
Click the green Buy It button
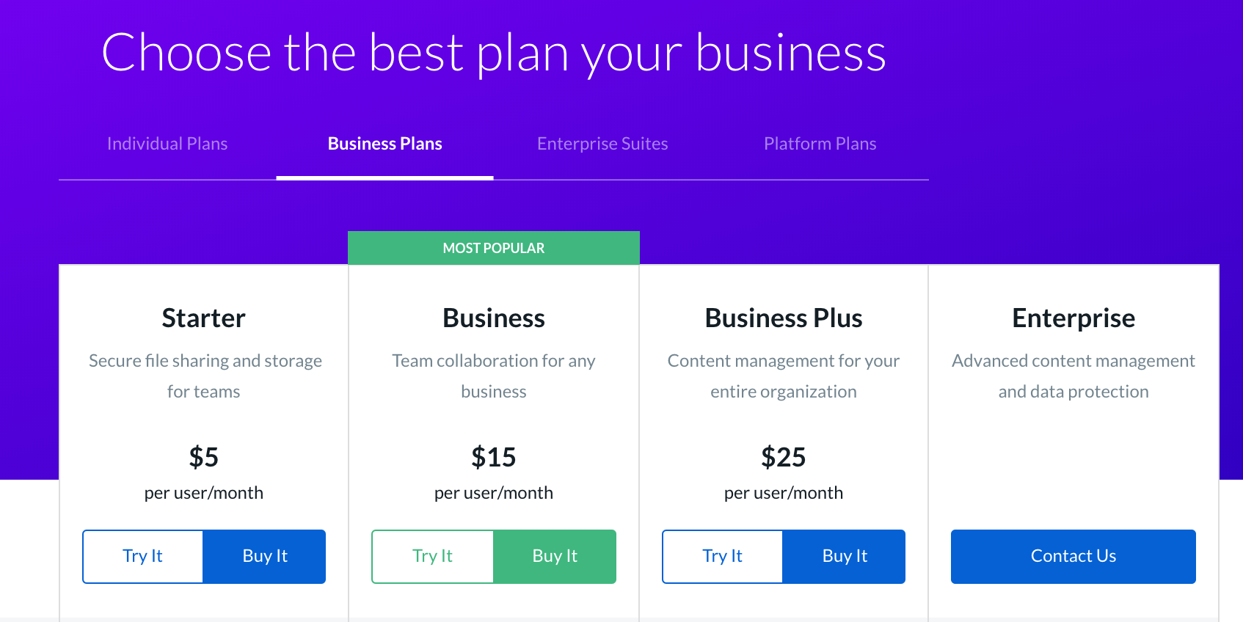click(x=555, y=556)
